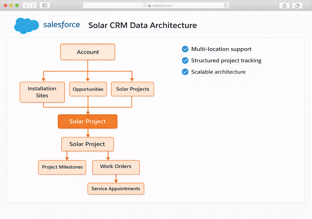312x219 pixels.
Task: Select the Installation Sites node
Action: [x=42, y=92]
